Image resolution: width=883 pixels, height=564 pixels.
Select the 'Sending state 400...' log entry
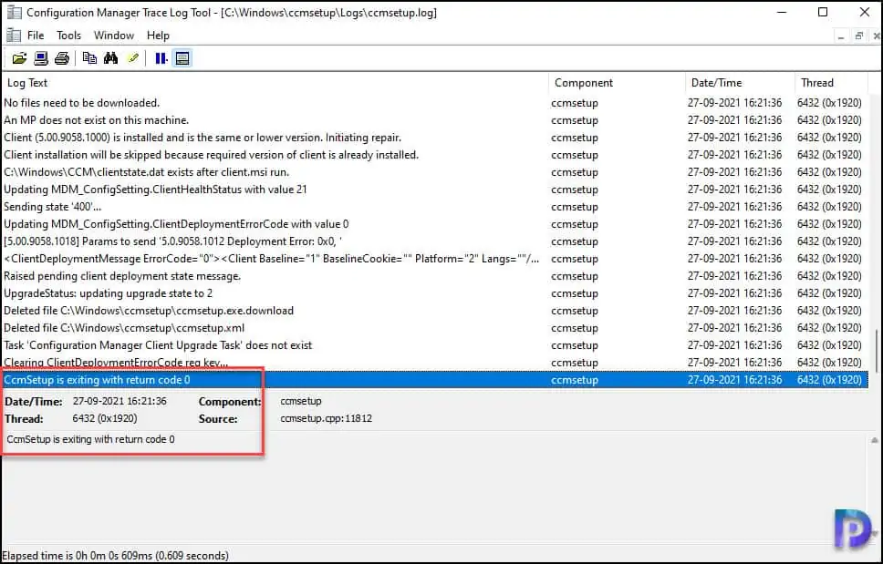tap(274, 207)
